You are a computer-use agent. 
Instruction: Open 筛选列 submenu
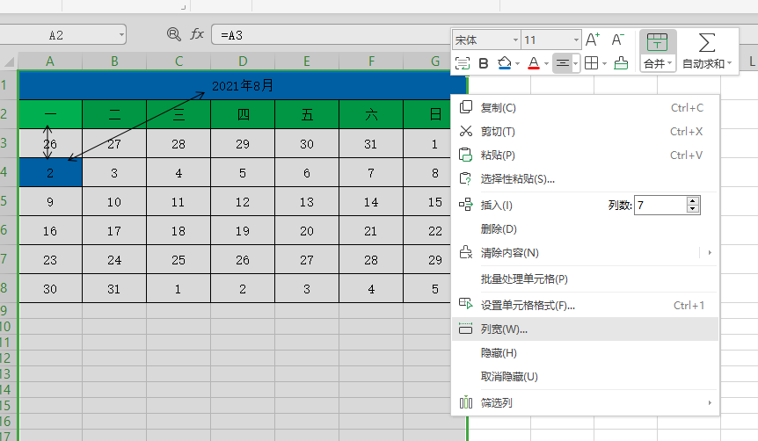click(x=585, y=402)
